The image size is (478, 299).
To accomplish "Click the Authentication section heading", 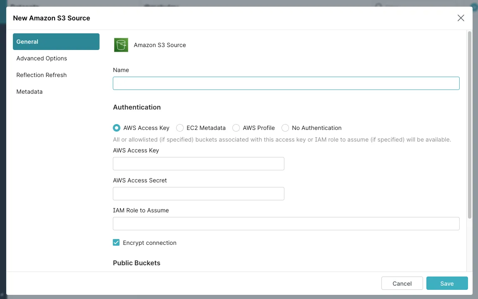I will (137, 107).
